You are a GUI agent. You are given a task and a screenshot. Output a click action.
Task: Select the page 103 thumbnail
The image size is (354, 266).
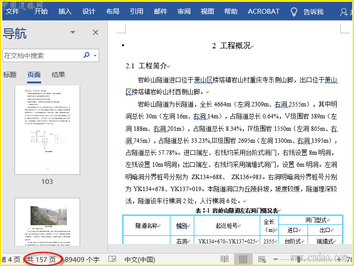tap(47, 130)
